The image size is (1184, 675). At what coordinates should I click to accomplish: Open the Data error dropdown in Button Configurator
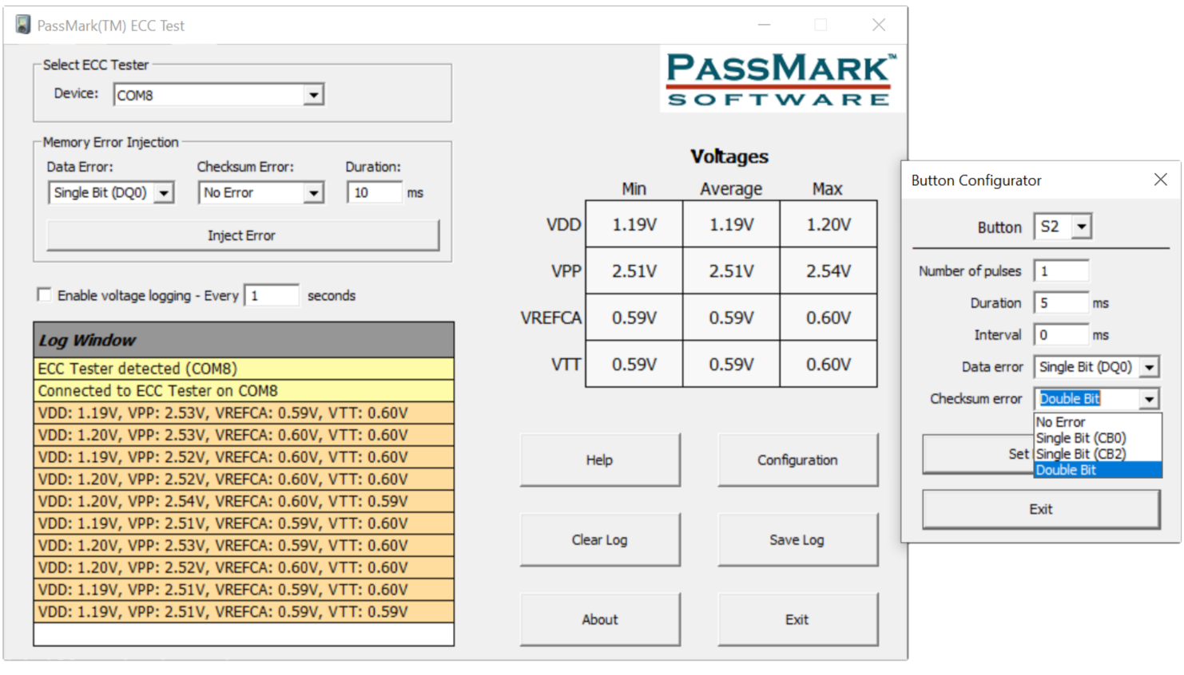tap(1149, 367)
